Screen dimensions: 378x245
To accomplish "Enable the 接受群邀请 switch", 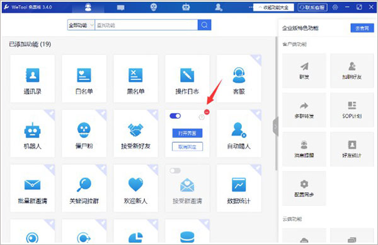I will point(175,171).
